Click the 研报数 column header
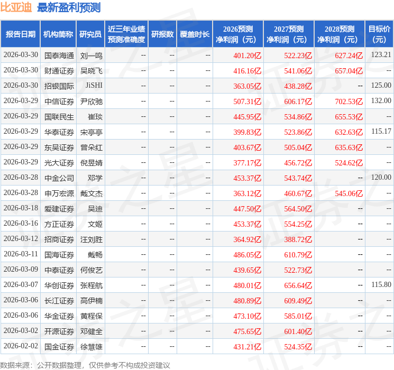The image size is (394, 370). click(x=162, y=34)
